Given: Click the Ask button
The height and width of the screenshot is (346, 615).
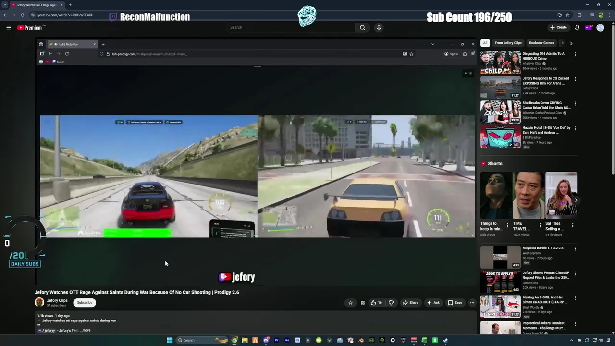Looking at the screenshot, I should coord(433,303).
